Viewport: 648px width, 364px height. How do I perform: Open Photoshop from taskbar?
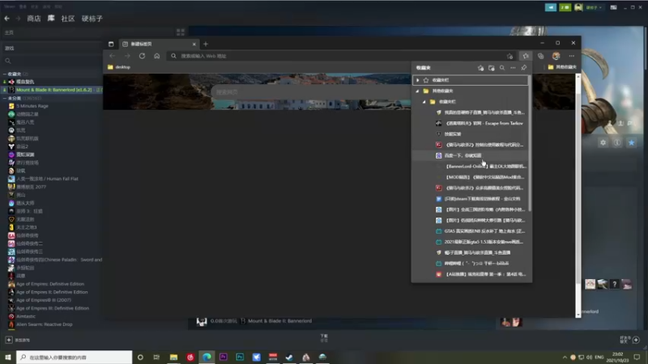(x=240, y=357)
